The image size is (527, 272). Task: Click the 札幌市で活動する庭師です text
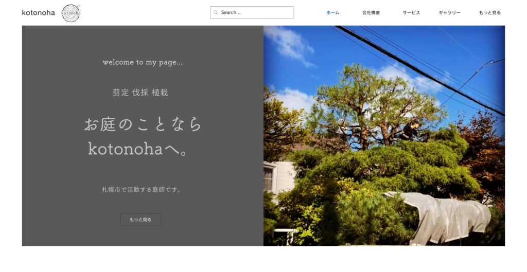[142, 189]
